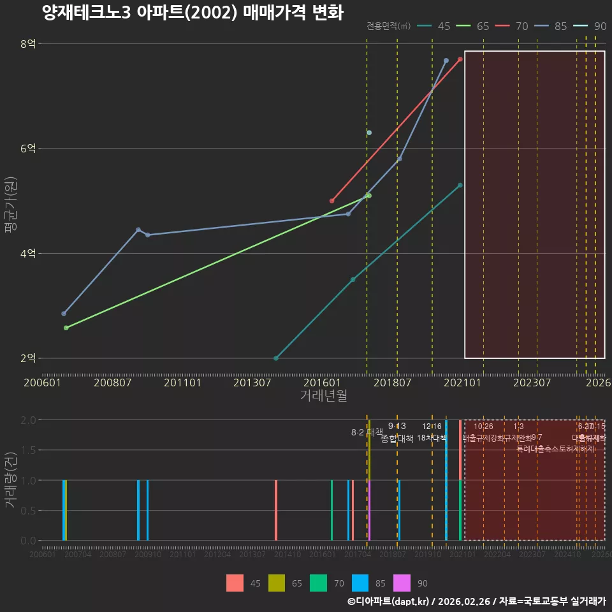Click the 2.0 volume axis label
Viewport: 612px width, 612px height.
pyautogui.click(x=28, y=420)
